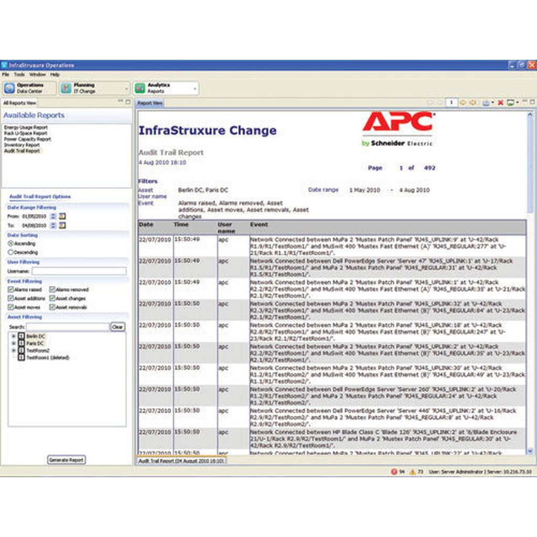Click the Operations Data Center icon

click(9, 88)
